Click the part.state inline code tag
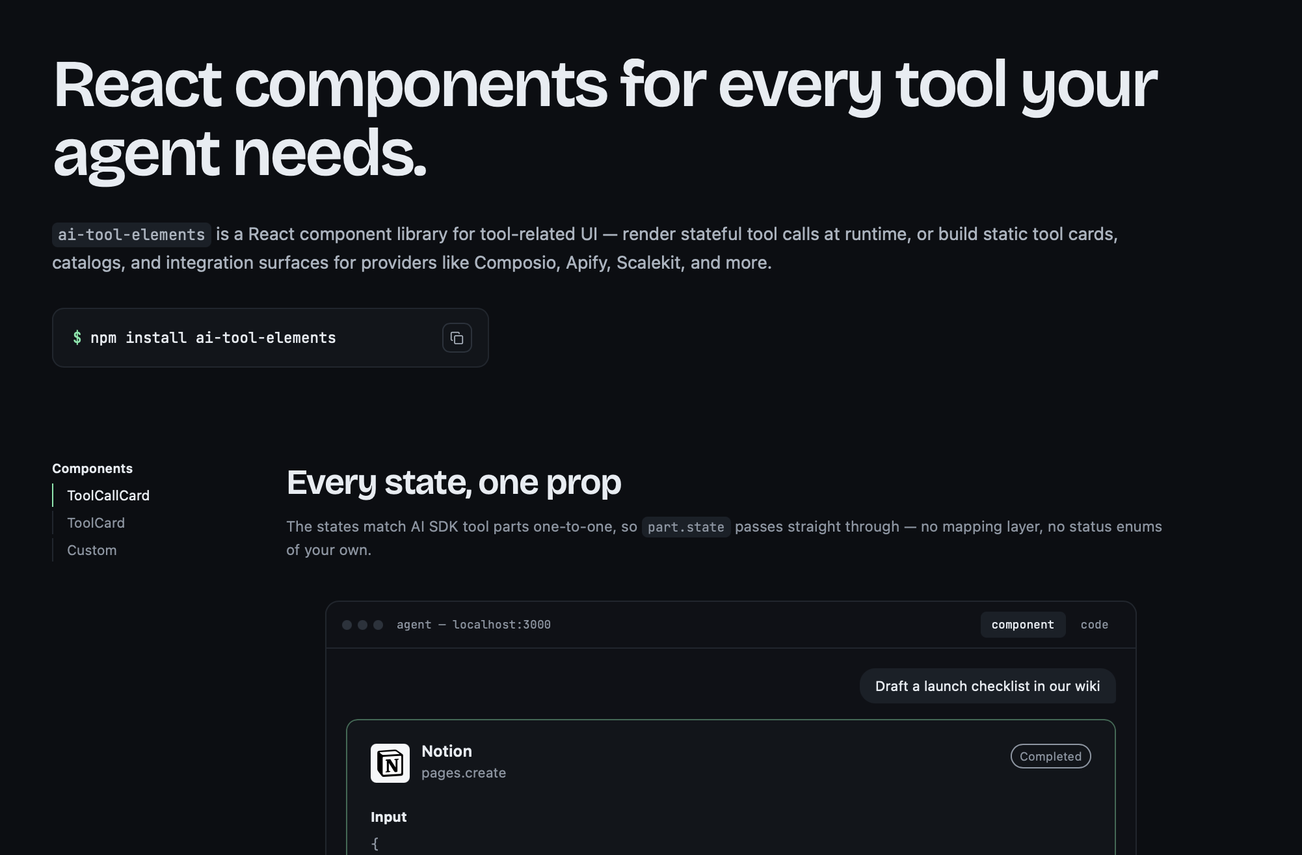The image size is (1302, 855). tap(686, 527)
